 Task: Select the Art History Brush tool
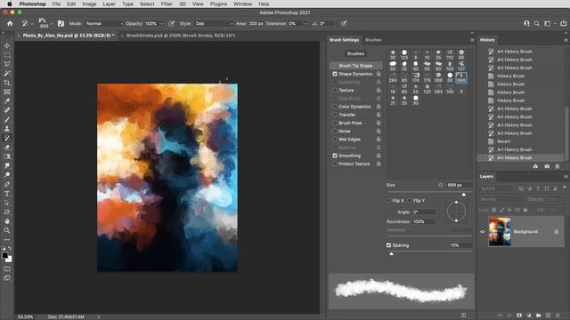click(7, 139)
